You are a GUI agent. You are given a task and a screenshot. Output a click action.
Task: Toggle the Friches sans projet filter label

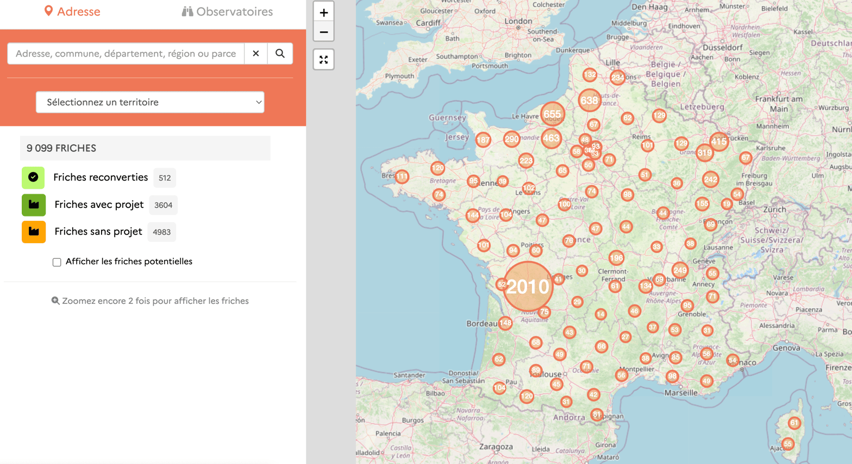point(98,232)
